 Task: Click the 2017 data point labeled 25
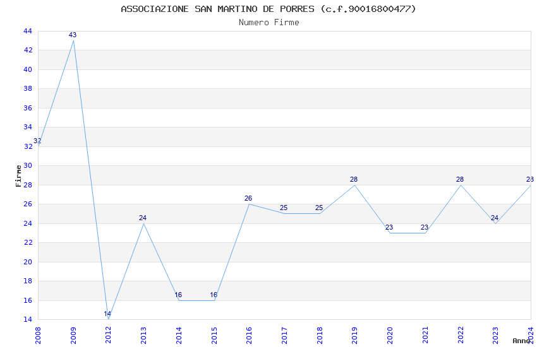tap(284, 208)
